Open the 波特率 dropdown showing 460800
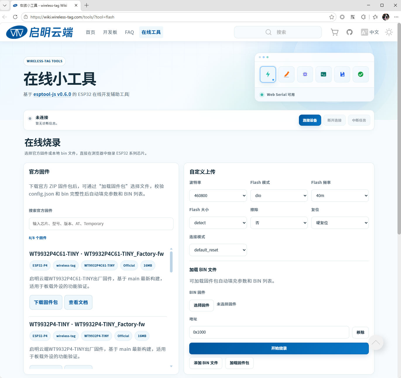401x378 pixels. tap(218, 196)
